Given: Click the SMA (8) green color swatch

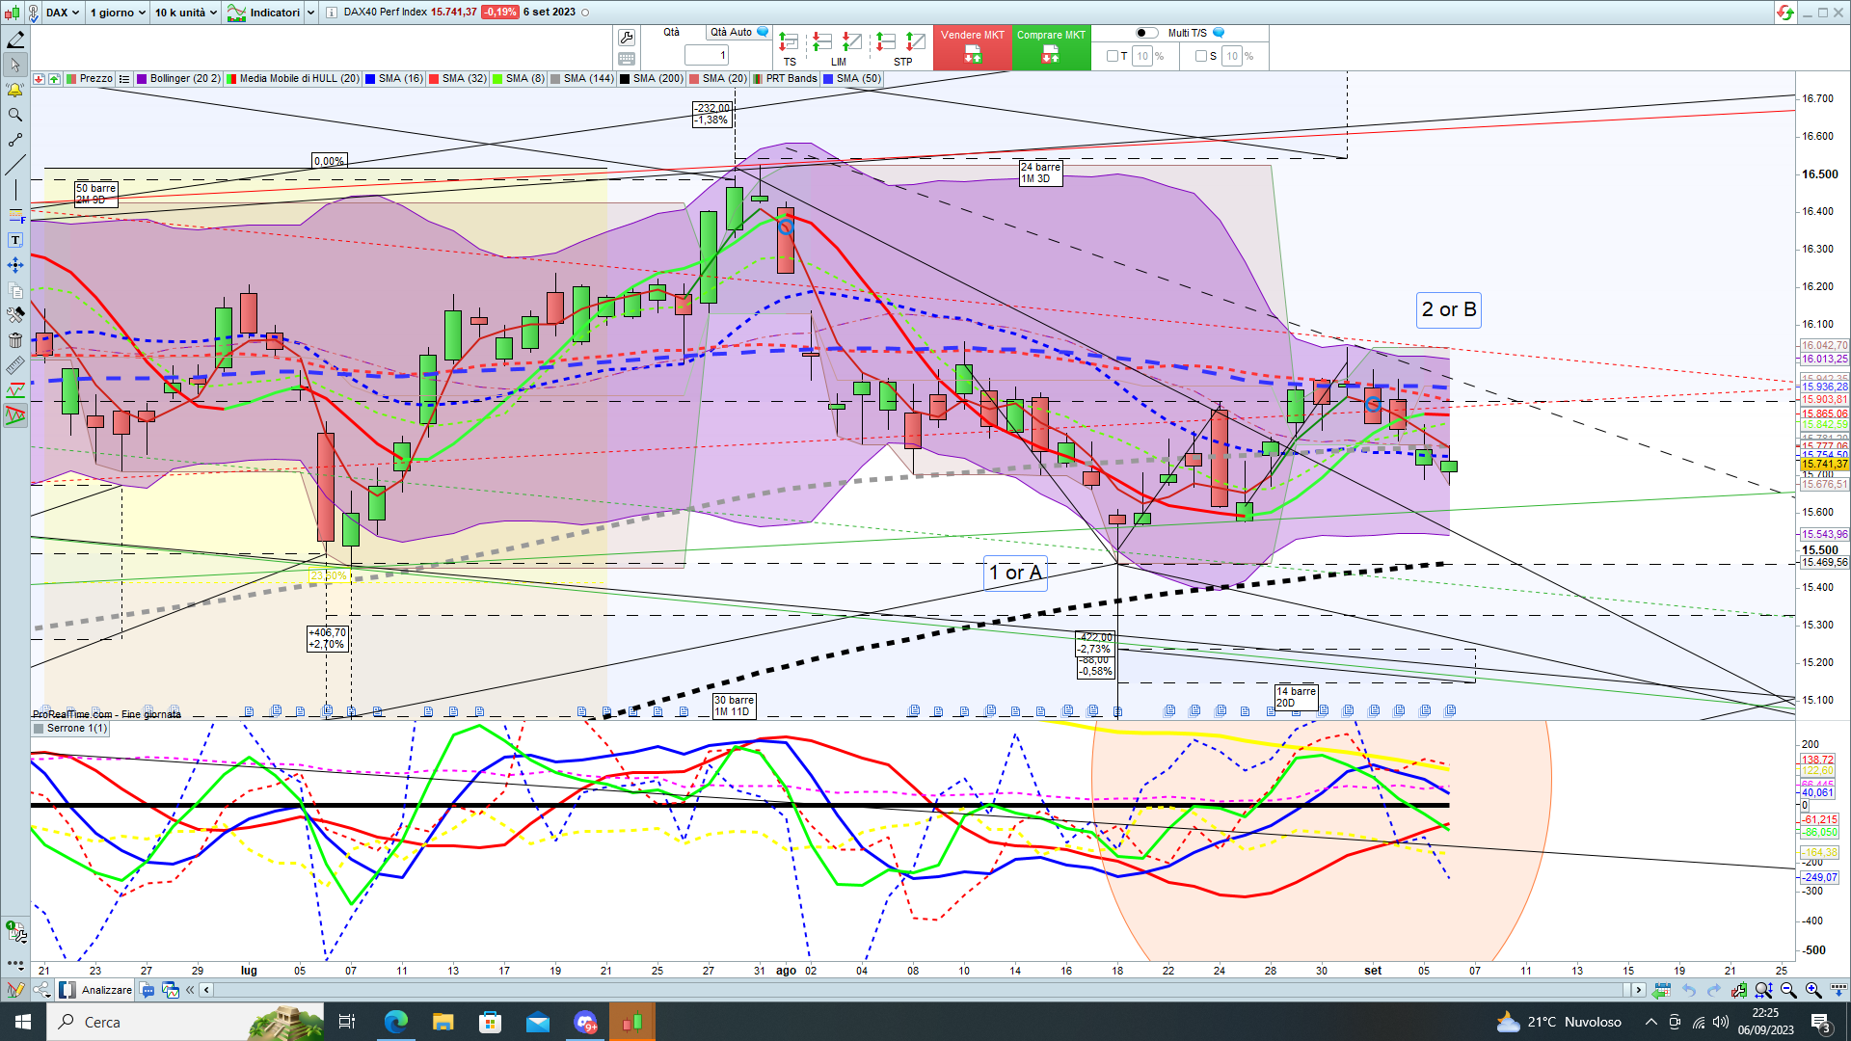Looking at the screenshot, I should pyautogui.click(x=497, y=79).
